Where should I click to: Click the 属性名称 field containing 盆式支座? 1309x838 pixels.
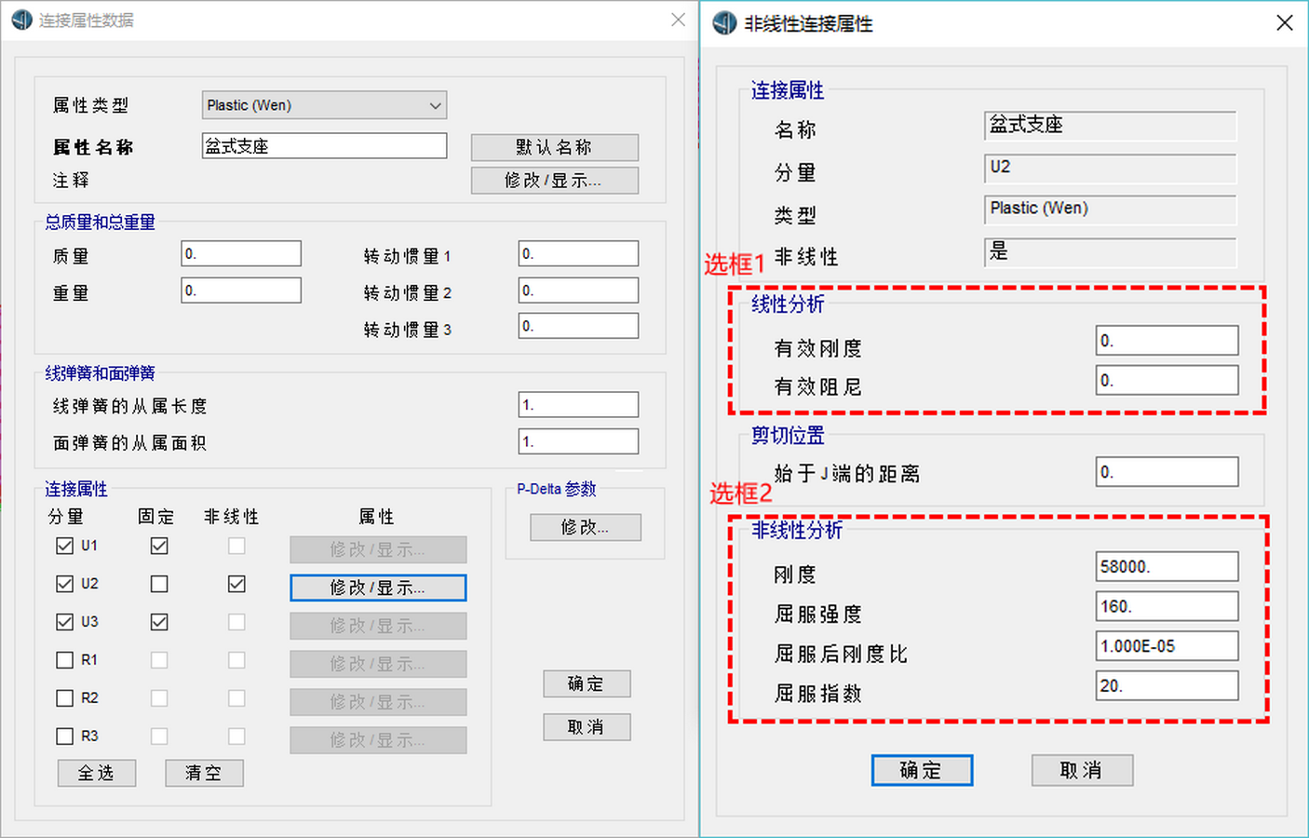[x=324, y=146]
